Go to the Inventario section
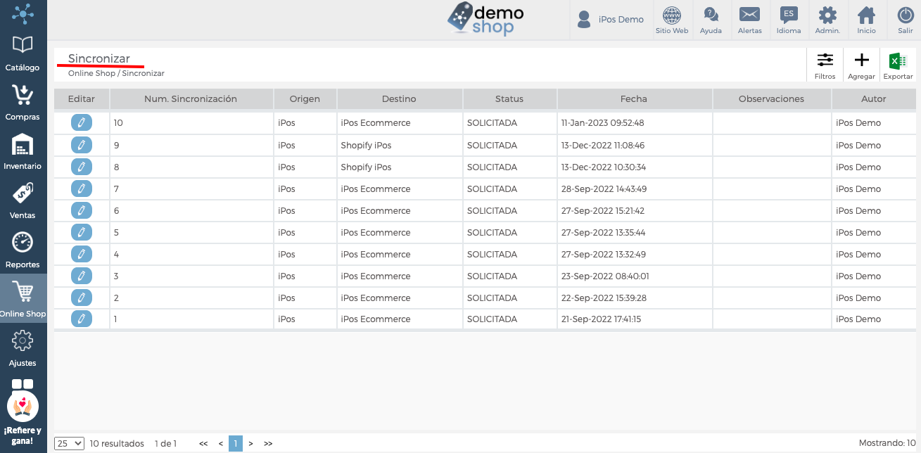Image resolution: width=921 pixels, height=453 pixels. 23,151
